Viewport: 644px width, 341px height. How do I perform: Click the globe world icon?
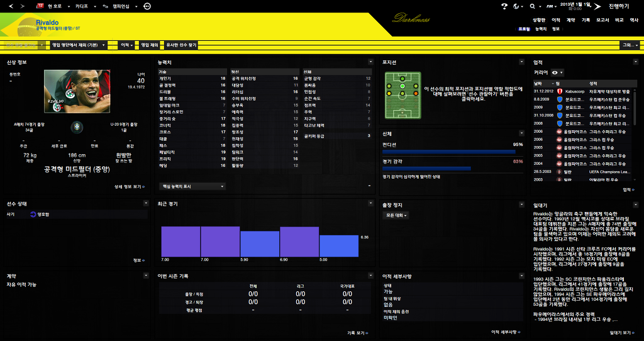click(517, 6)
